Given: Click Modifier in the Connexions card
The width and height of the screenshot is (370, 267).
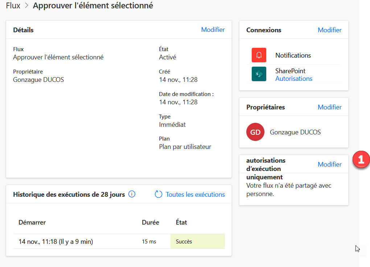Looking at the screenshot, I should pos(329,30).
